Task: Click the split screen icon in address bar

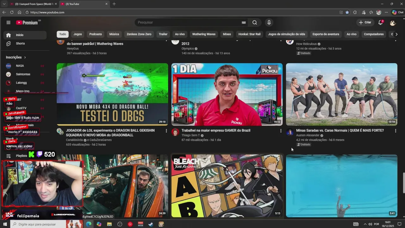Action: (x=341, y=12)
